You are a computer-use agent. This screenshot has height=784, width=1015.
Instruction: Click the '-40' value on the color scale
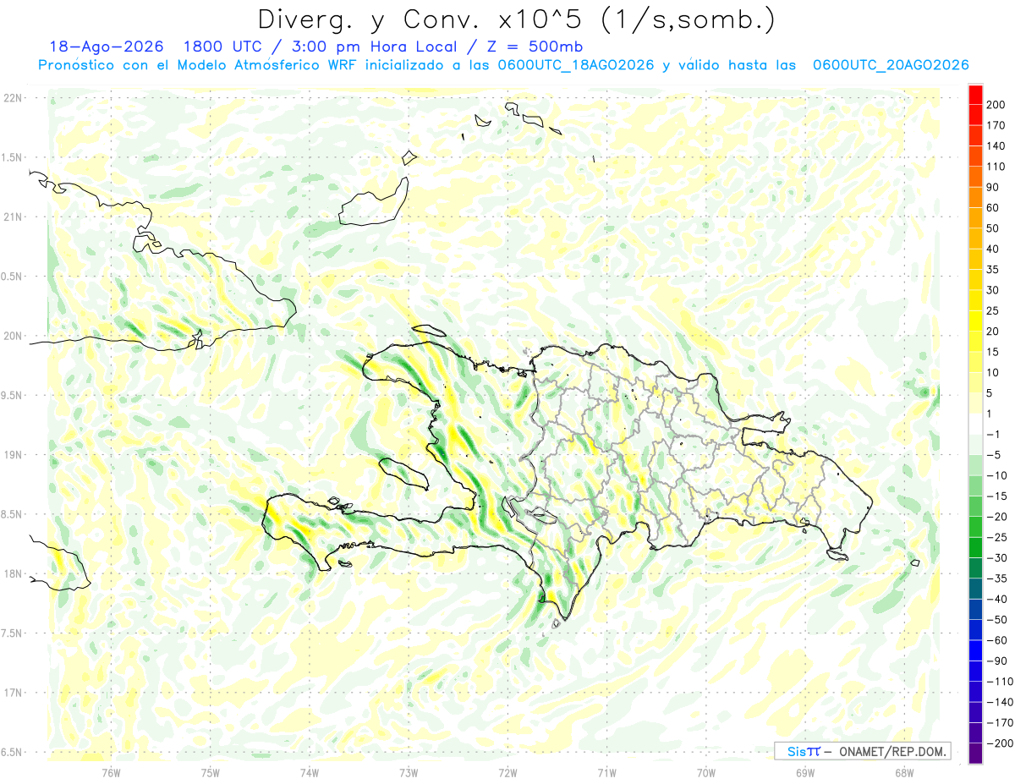click(x=999, y=599)
